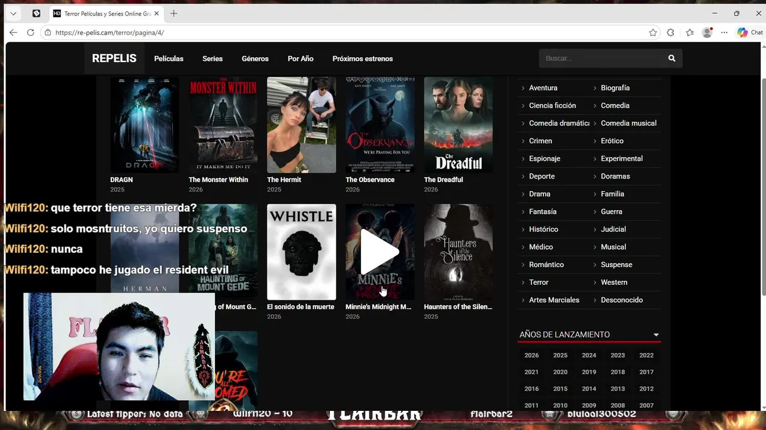This screenshot has height=430, width=766.
Task: Open favorites list icon
Action: tap(689, 33)
